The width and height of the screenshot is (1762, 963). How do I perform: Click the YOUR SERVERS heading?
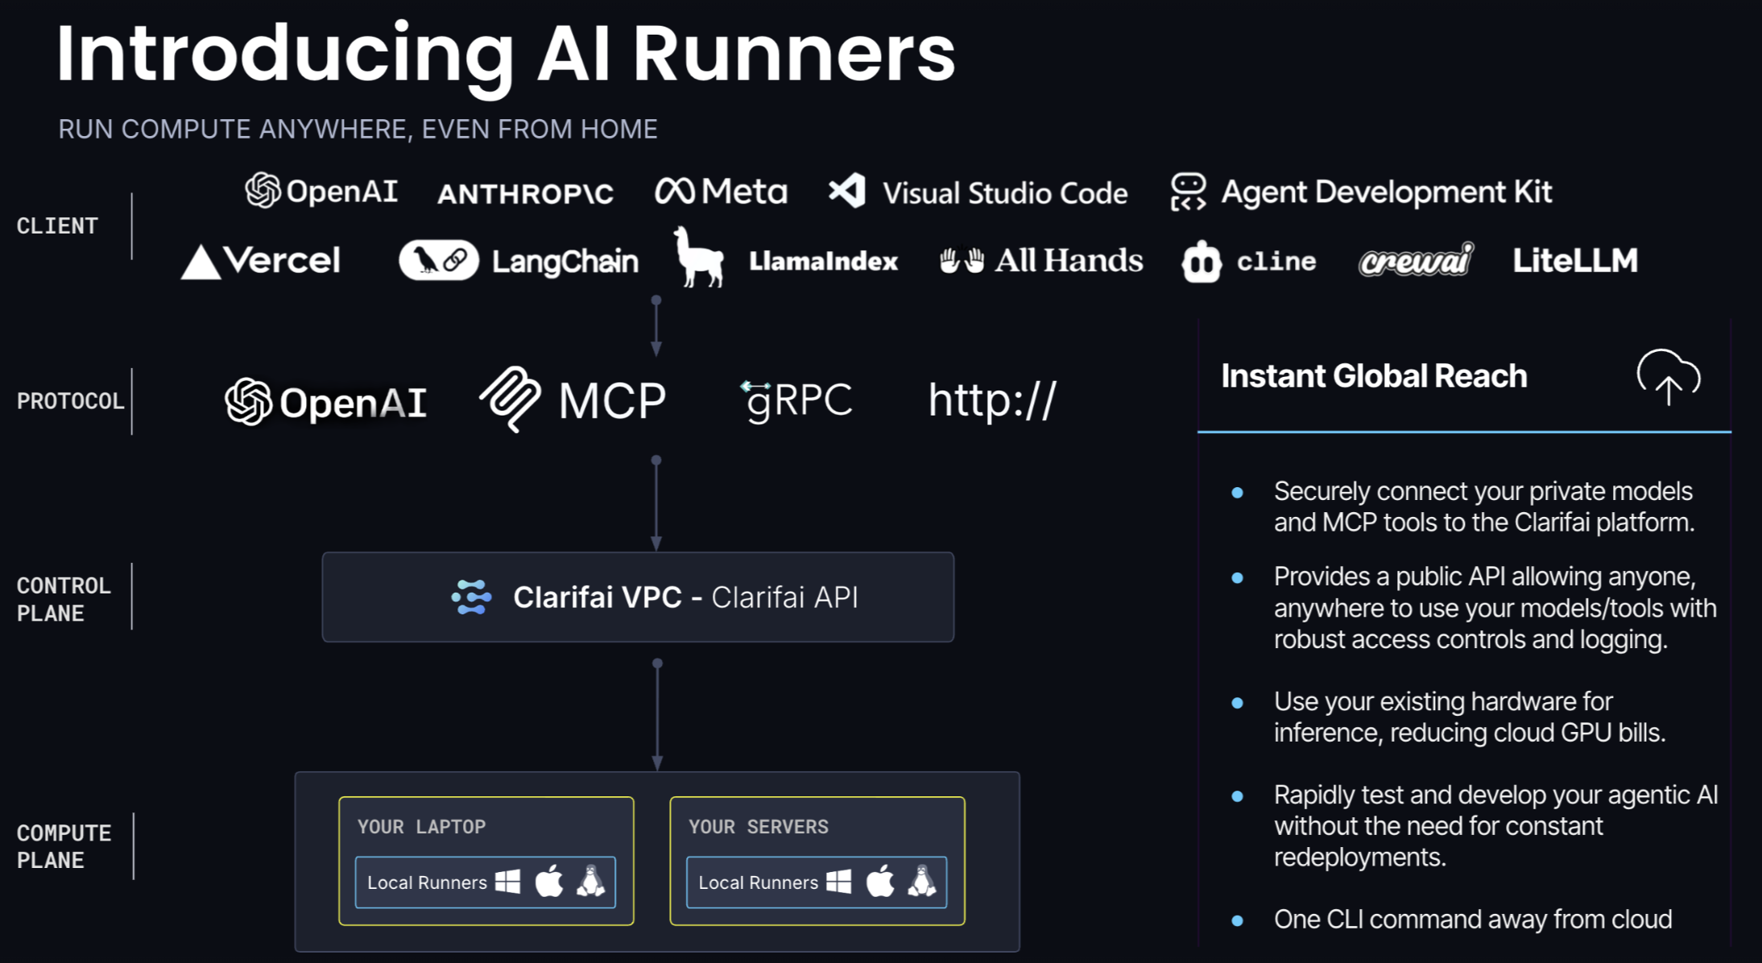point(758,827)
